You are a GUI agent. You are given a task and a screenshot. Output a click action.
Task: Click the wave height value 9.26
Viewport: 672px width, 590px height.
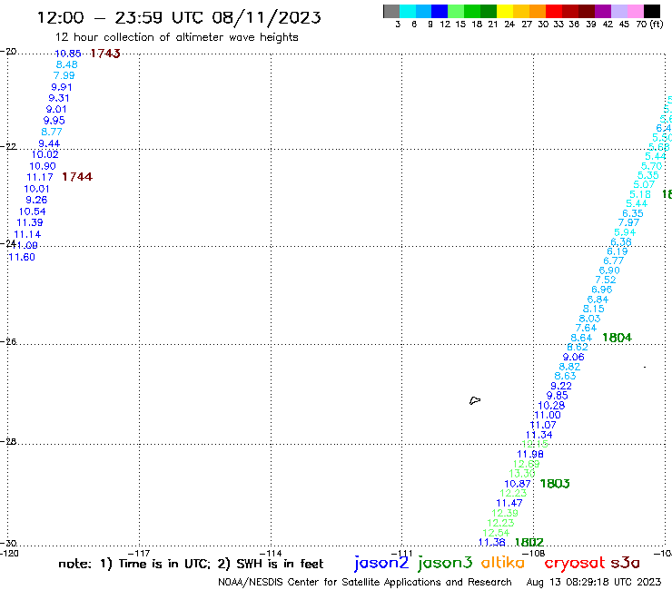36,200
